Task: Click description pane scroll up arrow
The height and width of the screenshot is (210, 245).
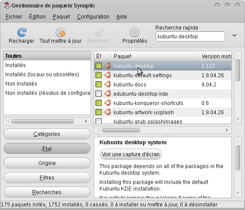Action: pos(238,142)
